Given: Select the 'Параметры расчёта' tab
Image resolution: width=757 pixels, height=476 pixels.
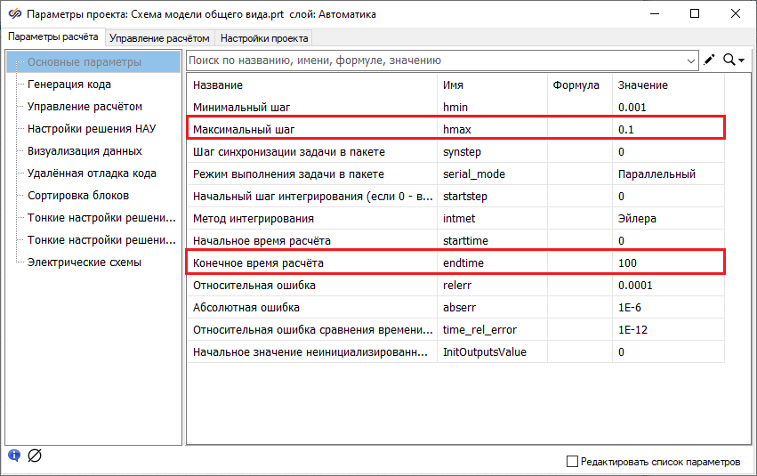Looking at the screenshot, I should (x=52, y=37).
